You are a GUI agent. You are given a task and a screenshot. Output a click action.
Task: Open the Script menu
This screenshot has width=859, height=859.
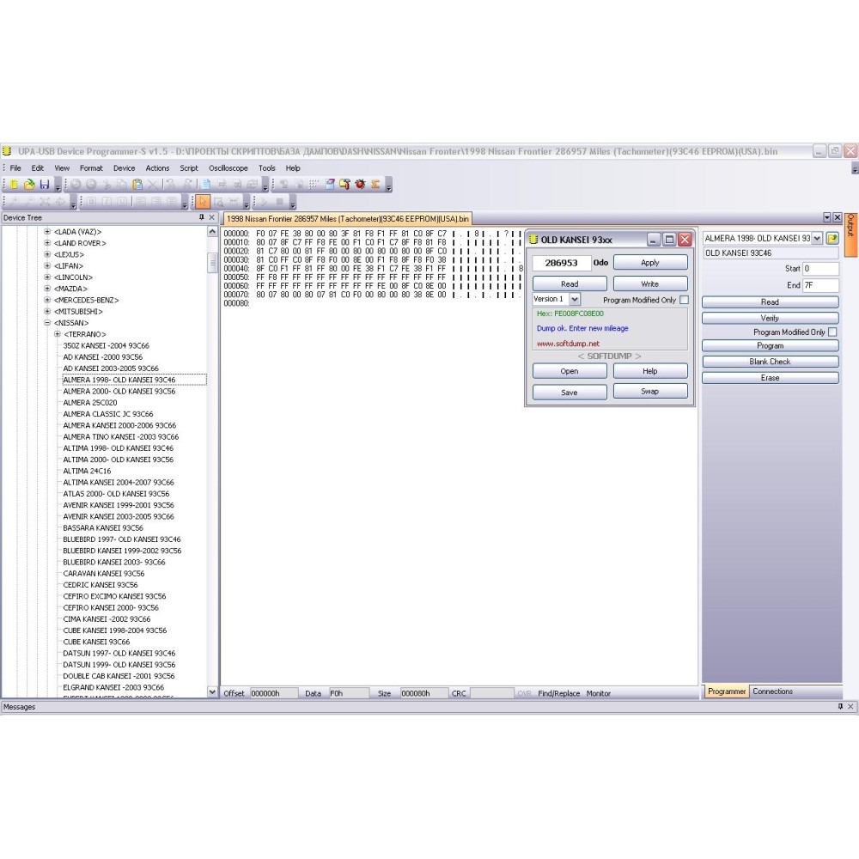tap(189, 168)
